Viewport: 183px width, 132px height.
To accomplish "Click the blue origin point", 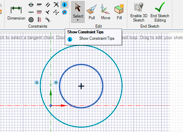I will point(51,105).
